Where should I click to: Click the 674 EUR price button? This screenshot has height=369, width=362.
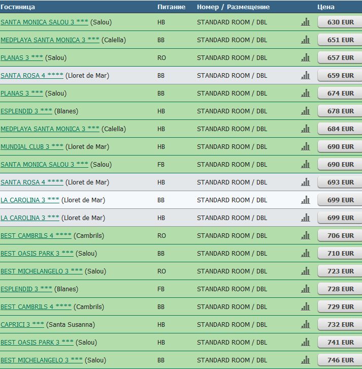pos(340,94)
